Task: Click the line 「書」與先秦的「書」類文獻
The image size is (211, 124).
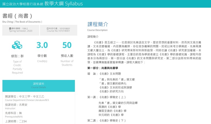Action: click(x=117, y=79)
